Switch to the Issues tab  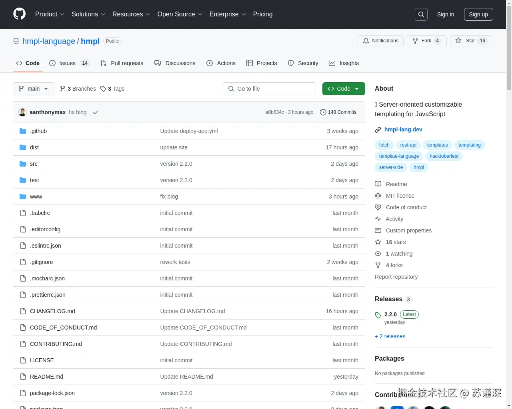click(67, 63)
